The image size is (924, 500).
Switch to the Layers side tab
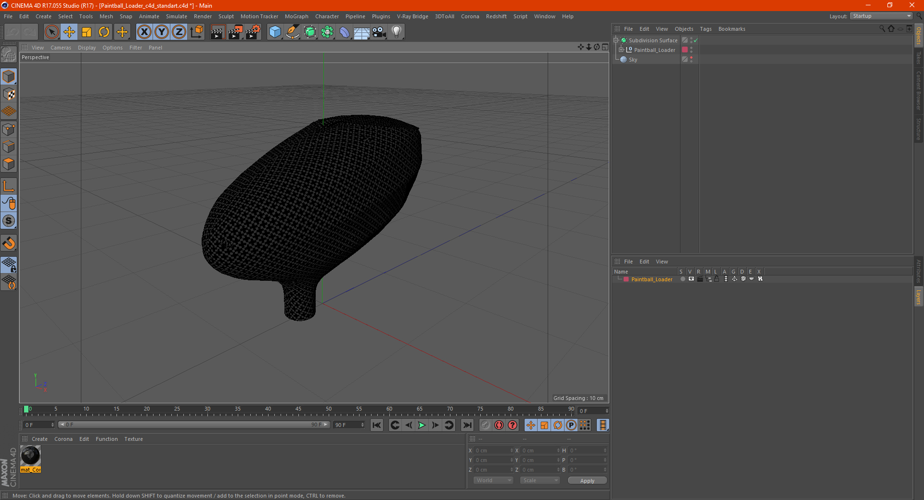pyautogui.click(x=919, y=297)
